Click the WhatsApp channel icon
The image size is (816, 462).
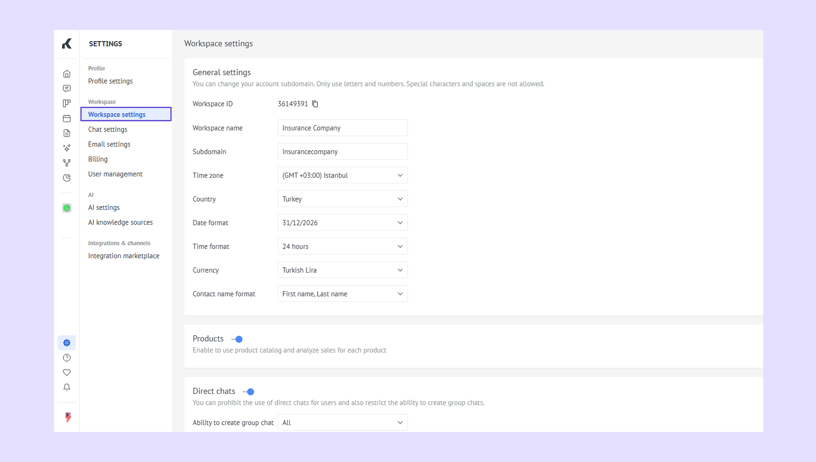(67, 208)
